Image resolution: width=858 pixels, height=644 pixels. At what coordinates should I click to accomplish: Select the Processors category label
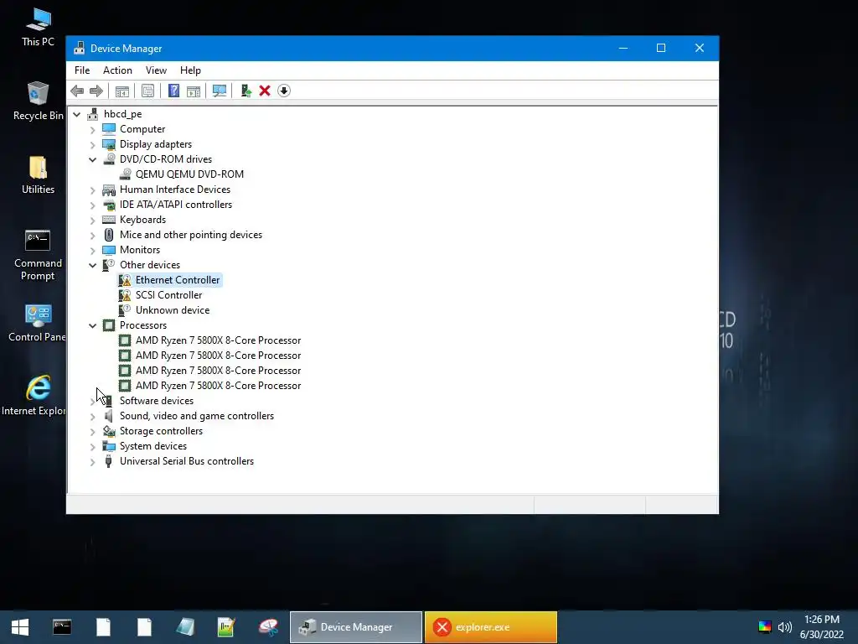pyautogui.click(x=142, y=325)
